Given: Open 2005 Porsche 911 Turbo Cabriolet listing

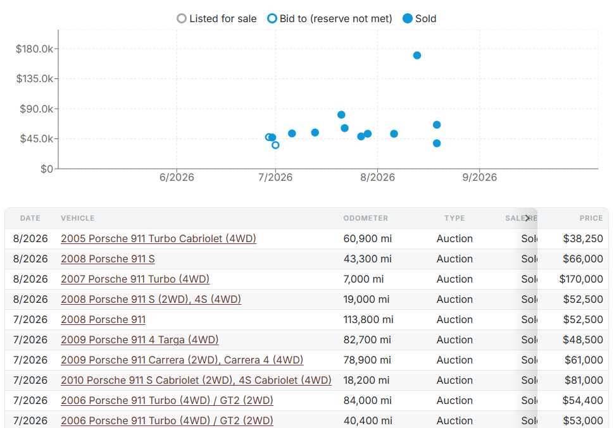Looking at the screenshot, I should pyautogui.click(x=158, y=238).
